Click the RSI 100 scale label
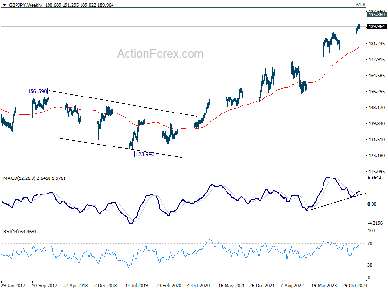 click(x=371, y=231)
